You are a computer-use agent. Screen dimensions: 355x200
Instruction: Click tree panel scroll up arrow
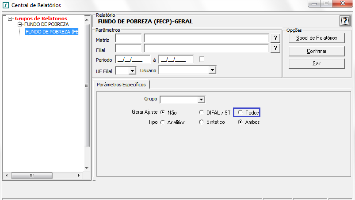pos(87,20)
